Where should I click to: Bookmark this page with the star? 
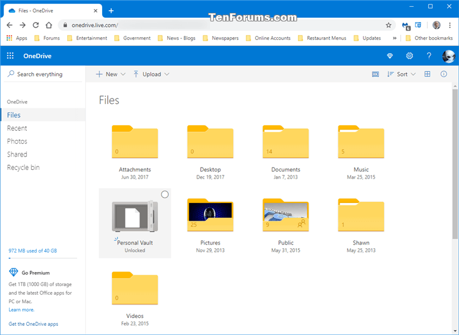pos(389,25)
